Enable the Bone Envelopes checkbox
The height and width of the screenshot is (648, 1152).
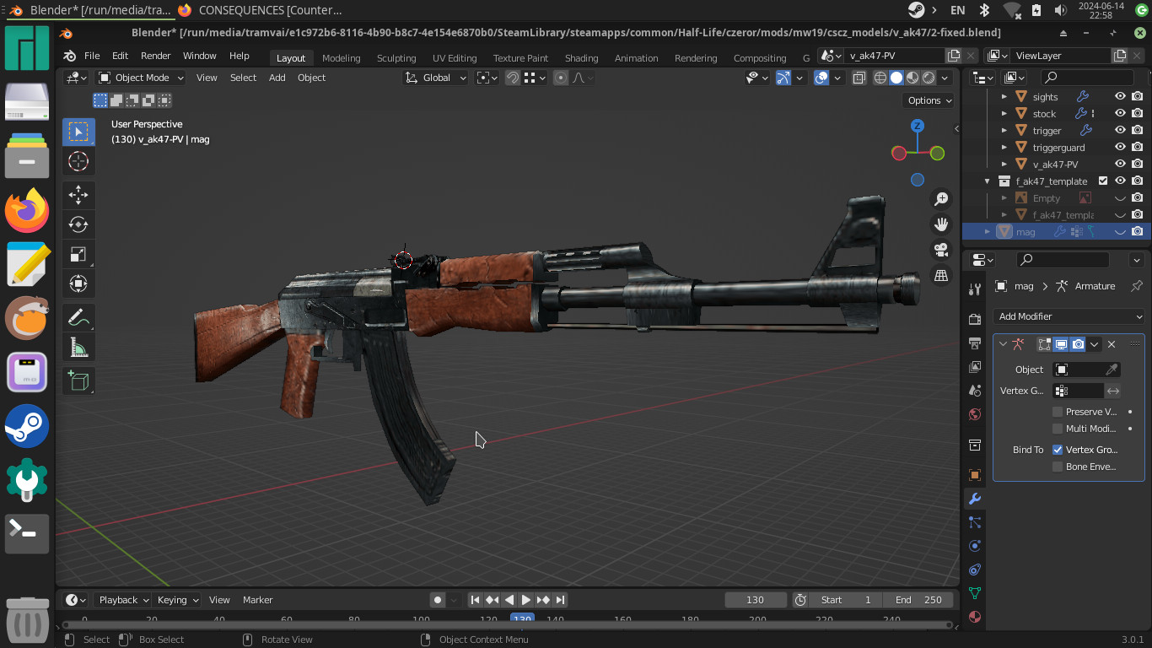pos(1057,467)
